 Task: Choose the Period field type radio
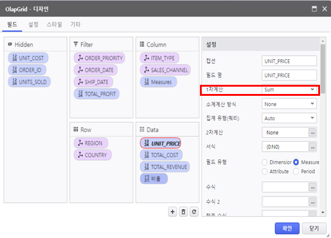(296, 171)
